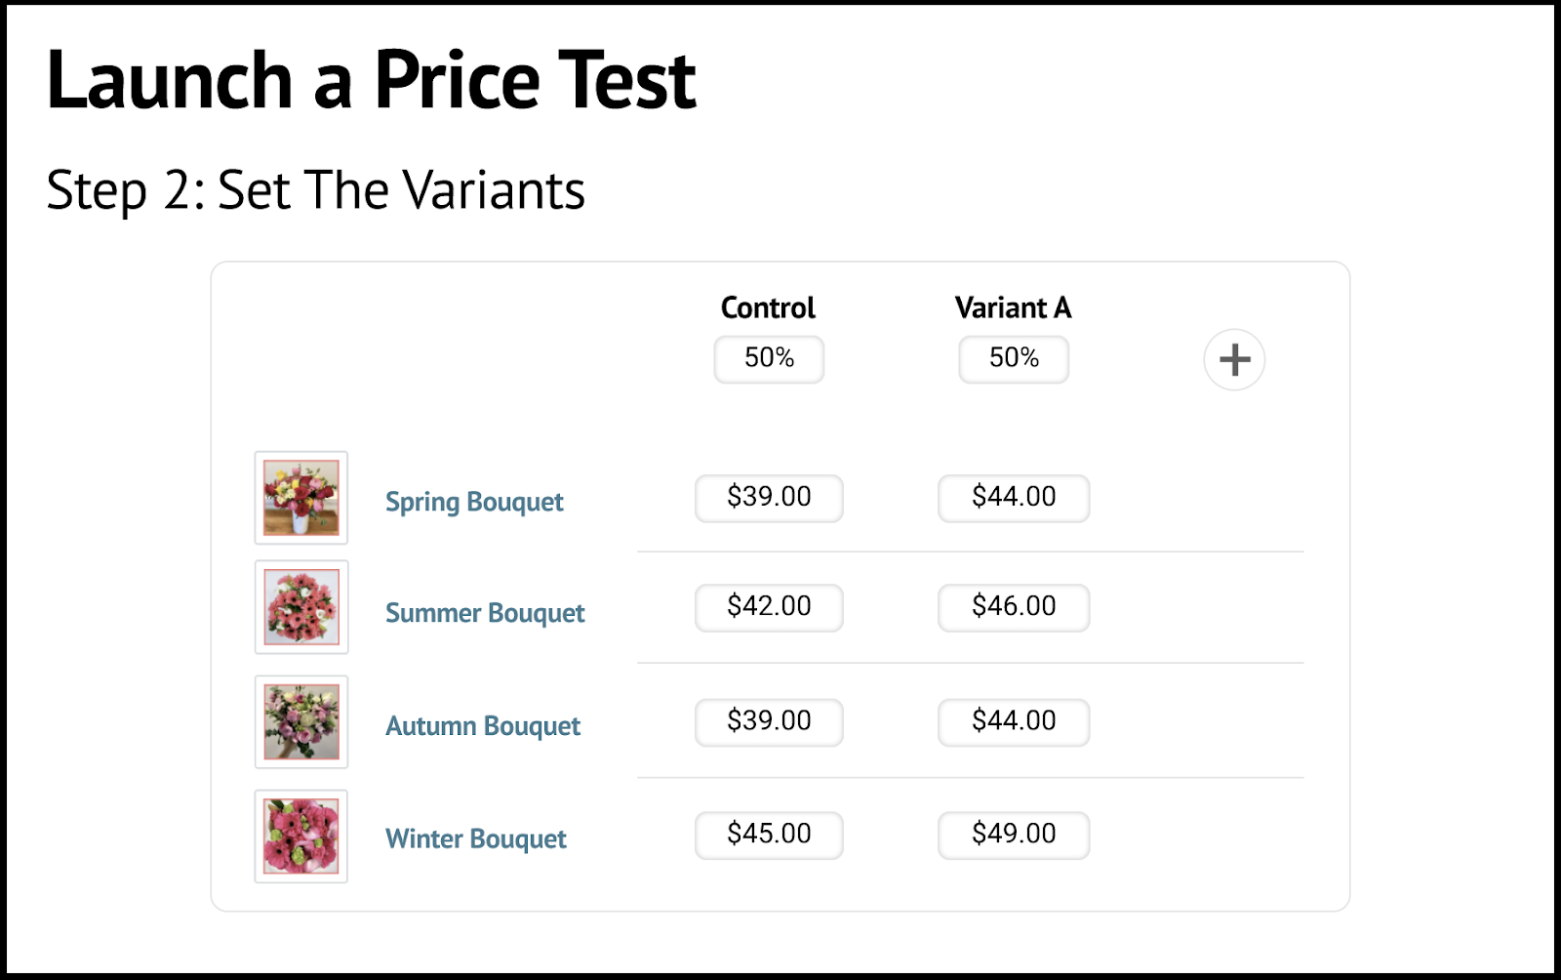Edit Autumn Bouquet control price $39.00
The image size is (1561, 980).
[769, 721]
